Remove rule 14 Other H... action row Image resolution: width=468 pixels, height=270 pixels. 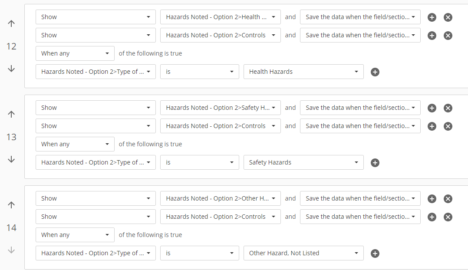click(x=448, y=199)
